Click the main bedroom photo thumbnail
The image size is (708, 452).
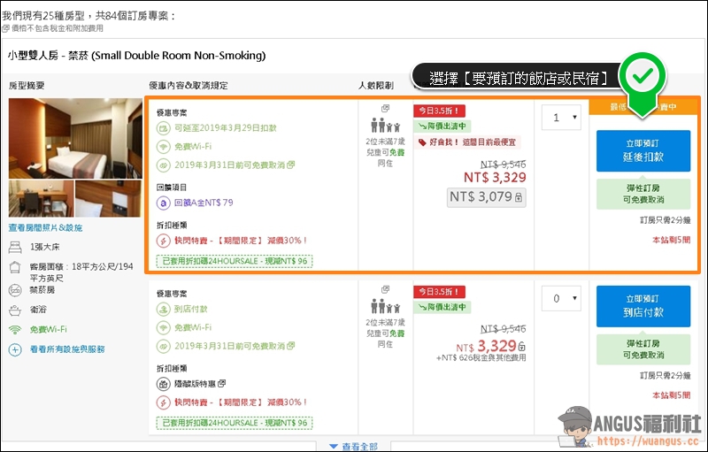[75, 138]
